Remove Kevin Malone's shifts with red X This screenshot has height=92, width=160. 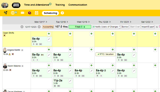pos(10,70)
